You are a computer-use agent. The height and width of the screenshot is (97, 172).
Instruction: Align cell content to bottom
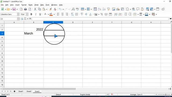click(91, 14)
